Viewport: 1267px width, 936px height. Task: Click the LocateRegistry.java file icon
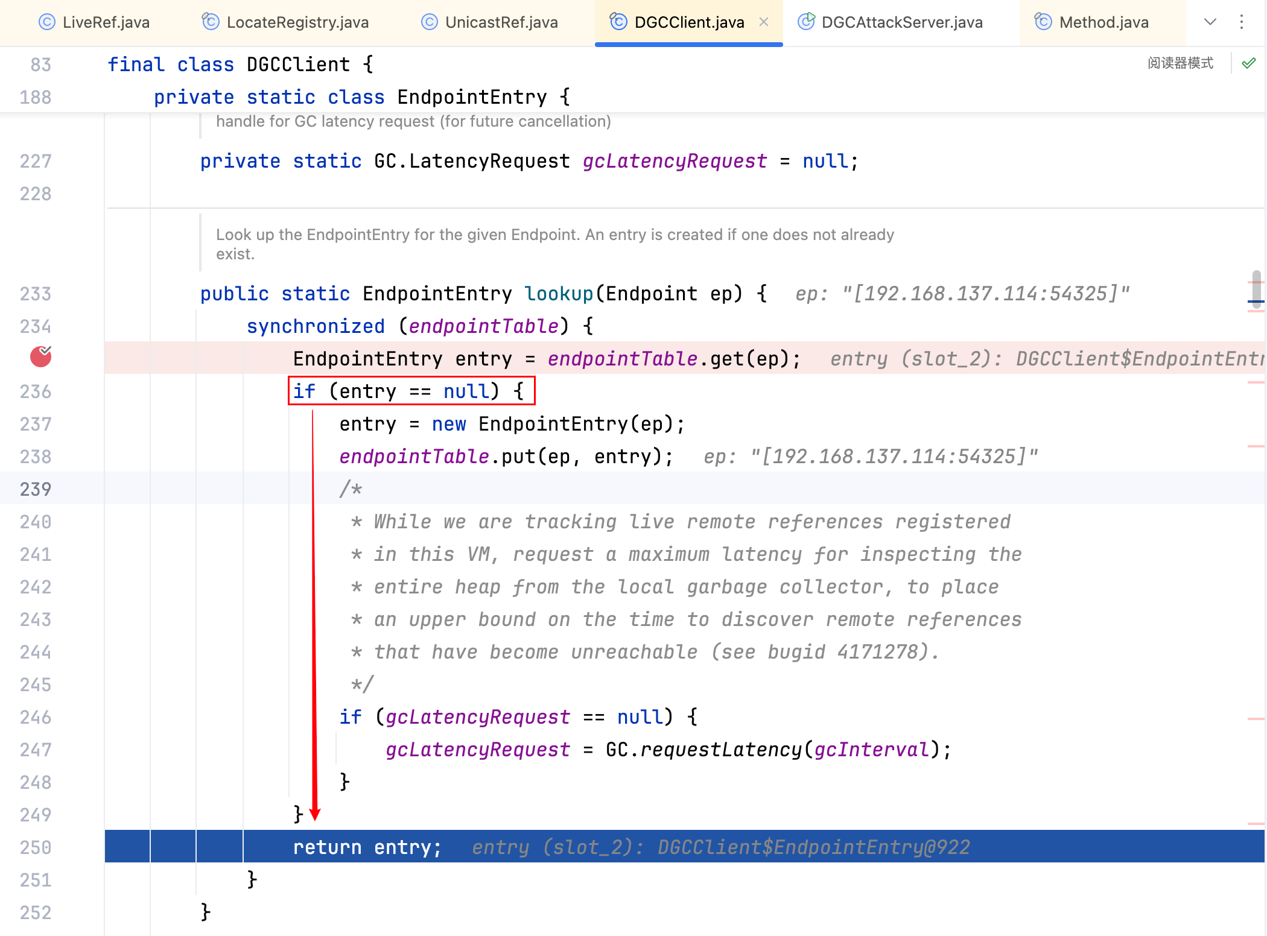point(210,22)
